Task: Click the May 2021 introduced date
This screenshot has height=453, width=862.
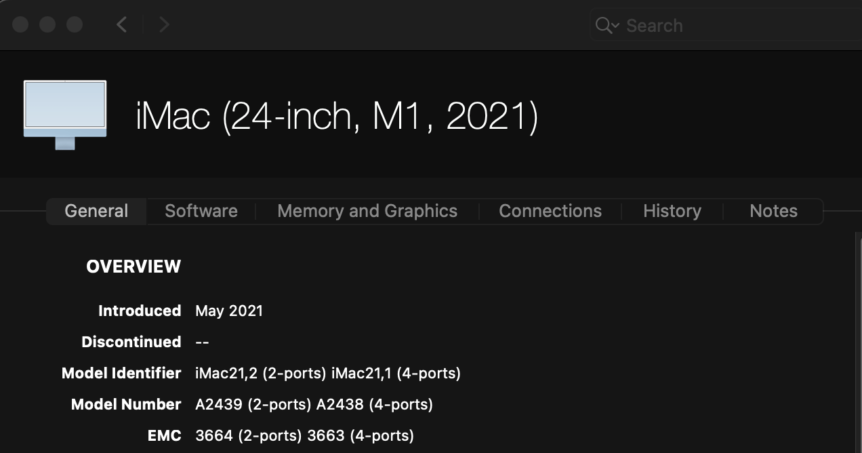Action: (x=229, y=311)
